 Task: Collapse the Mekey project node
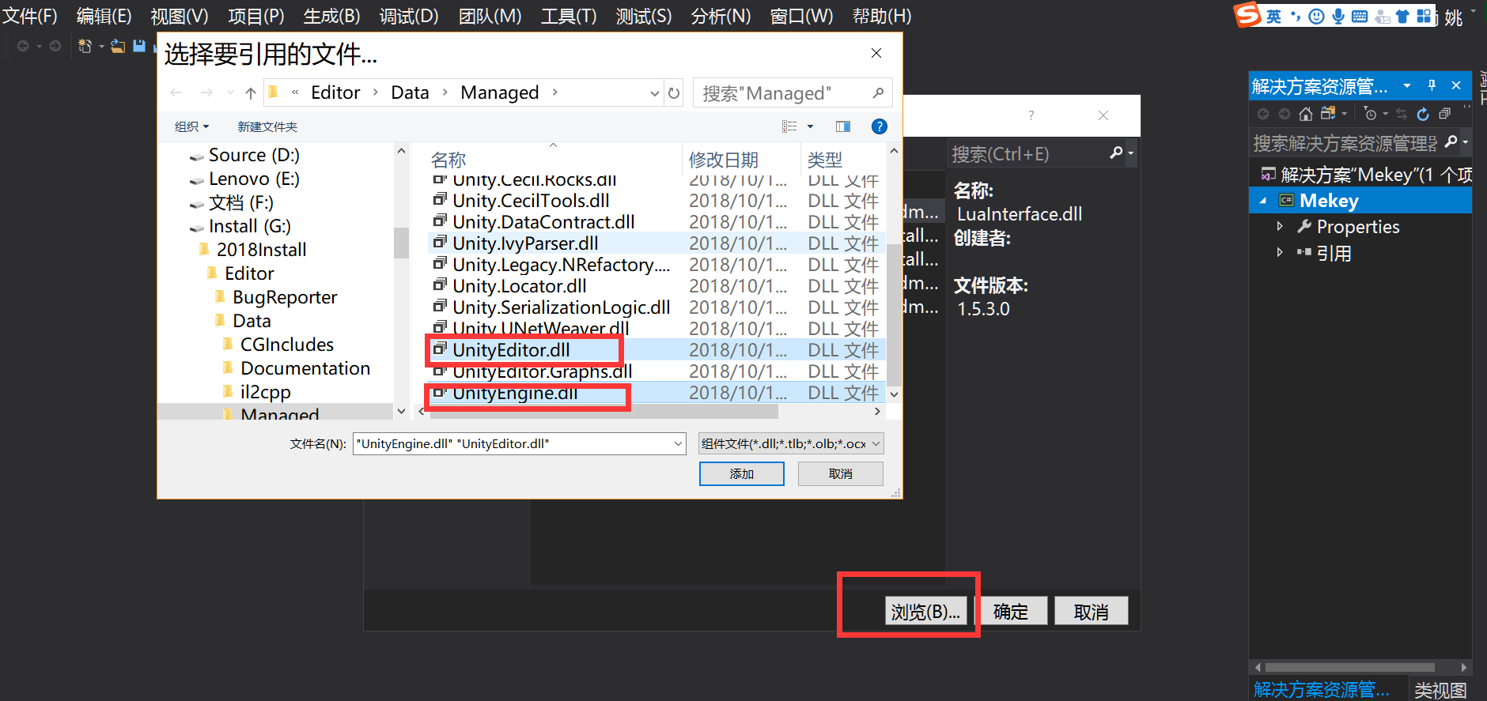coord(1263,201)
